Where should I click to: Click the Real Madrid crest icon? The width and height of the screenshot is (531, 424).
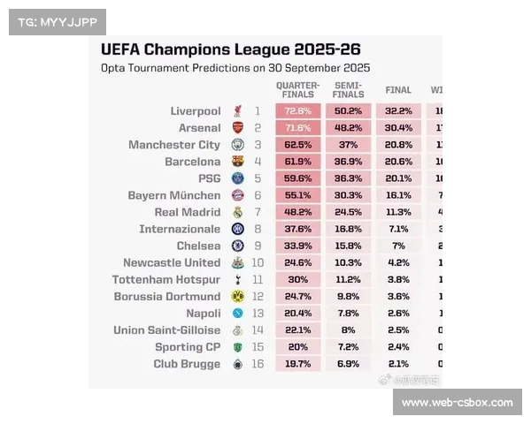pyautogui.click(x=237, y=212)
